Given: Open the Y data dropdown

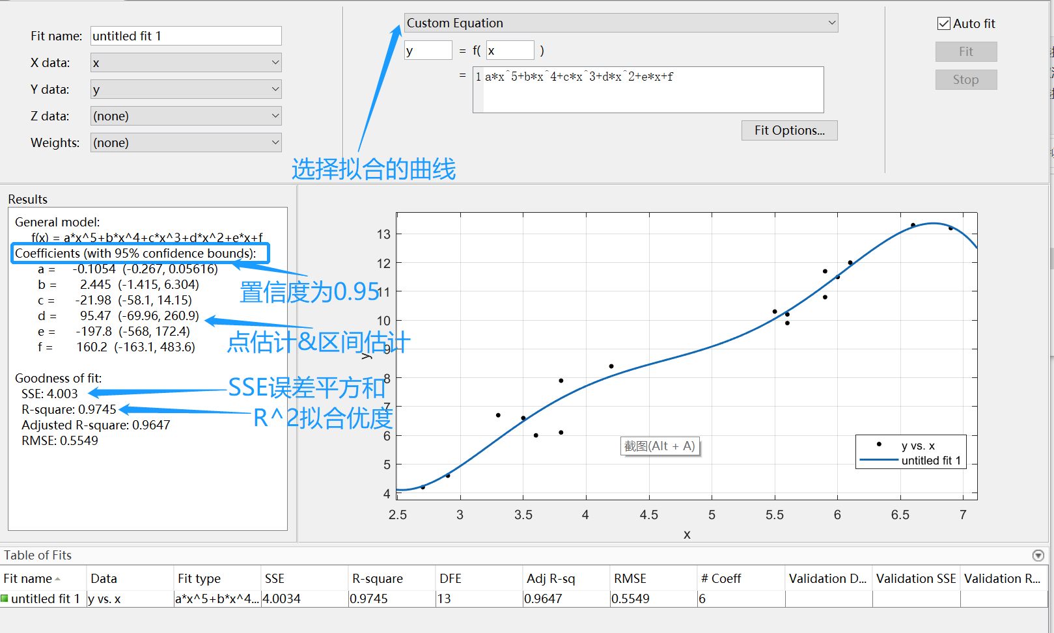Looking at the screenshot, I should [186, 89].
